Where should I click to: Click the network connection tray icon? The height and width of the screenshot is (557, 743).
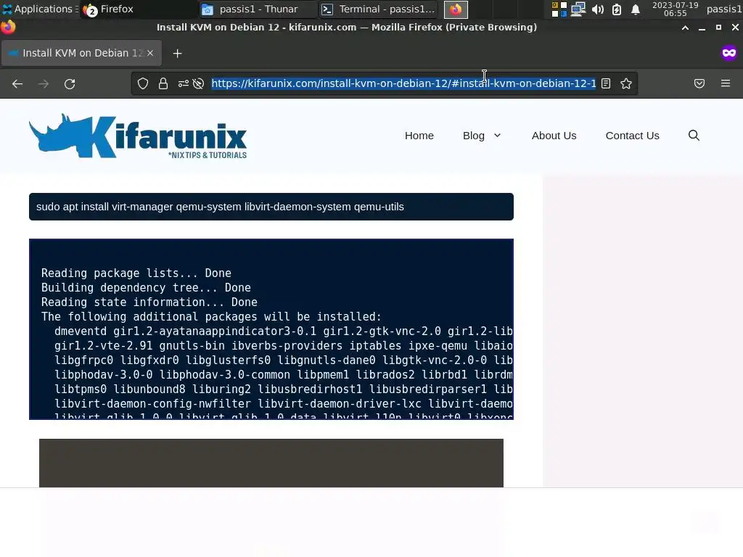(x=578, y=9)
